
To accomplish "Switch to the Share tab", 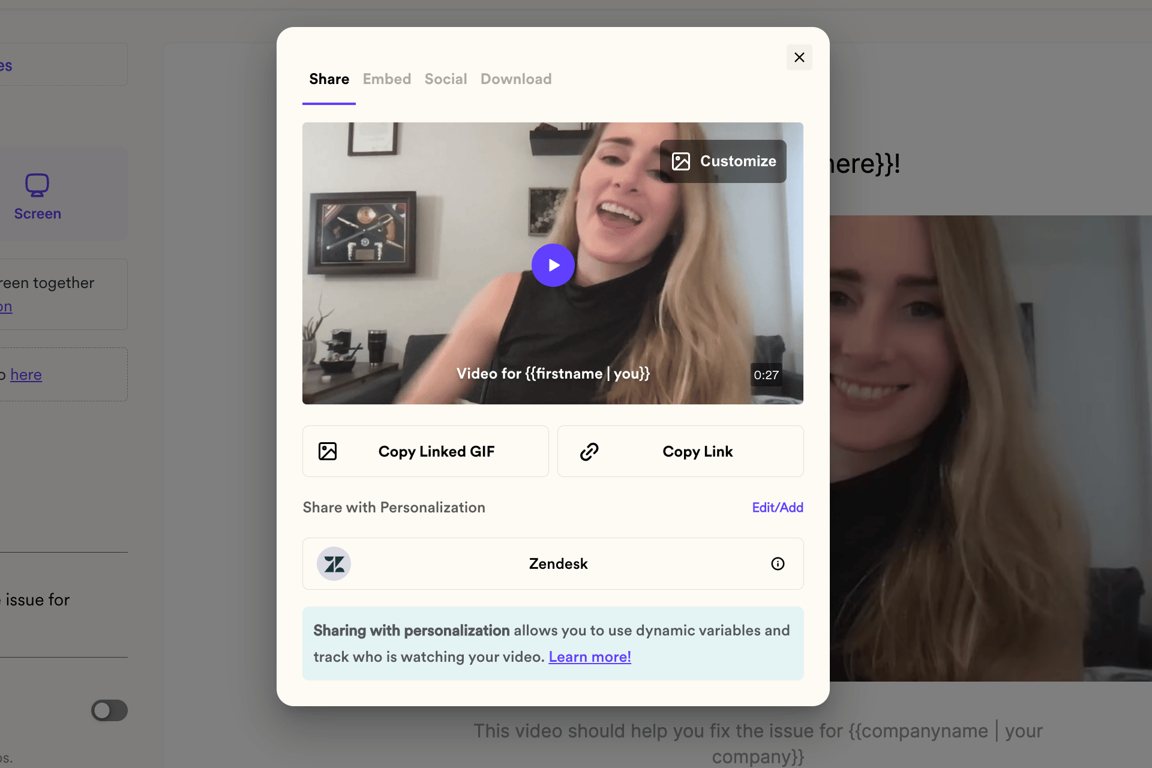I will click(x=329, y=79).
